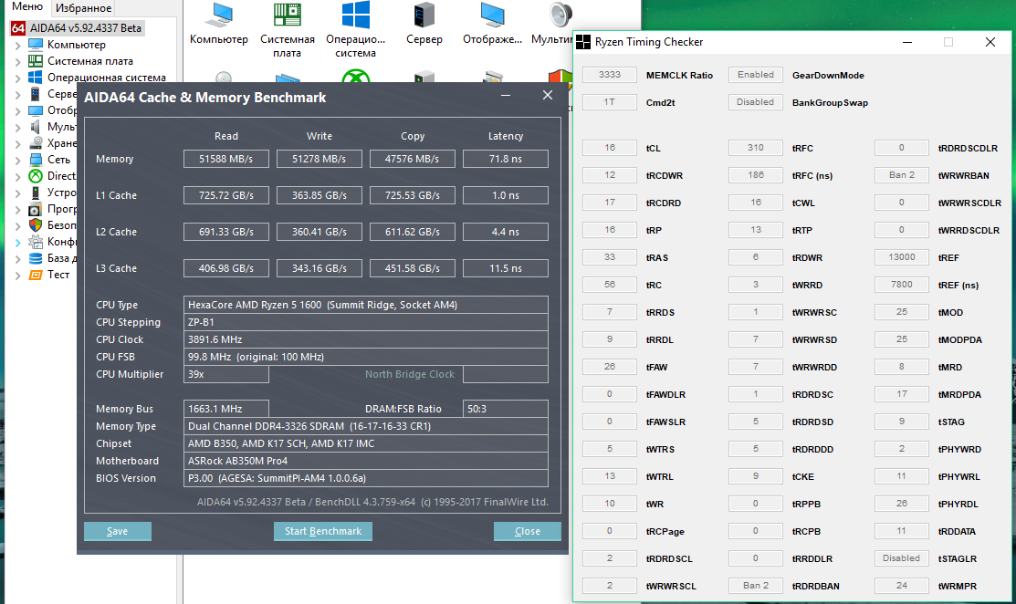
Task: Click the DirectX Xbox icon in the sidebar tree
Action: point(36,176)
